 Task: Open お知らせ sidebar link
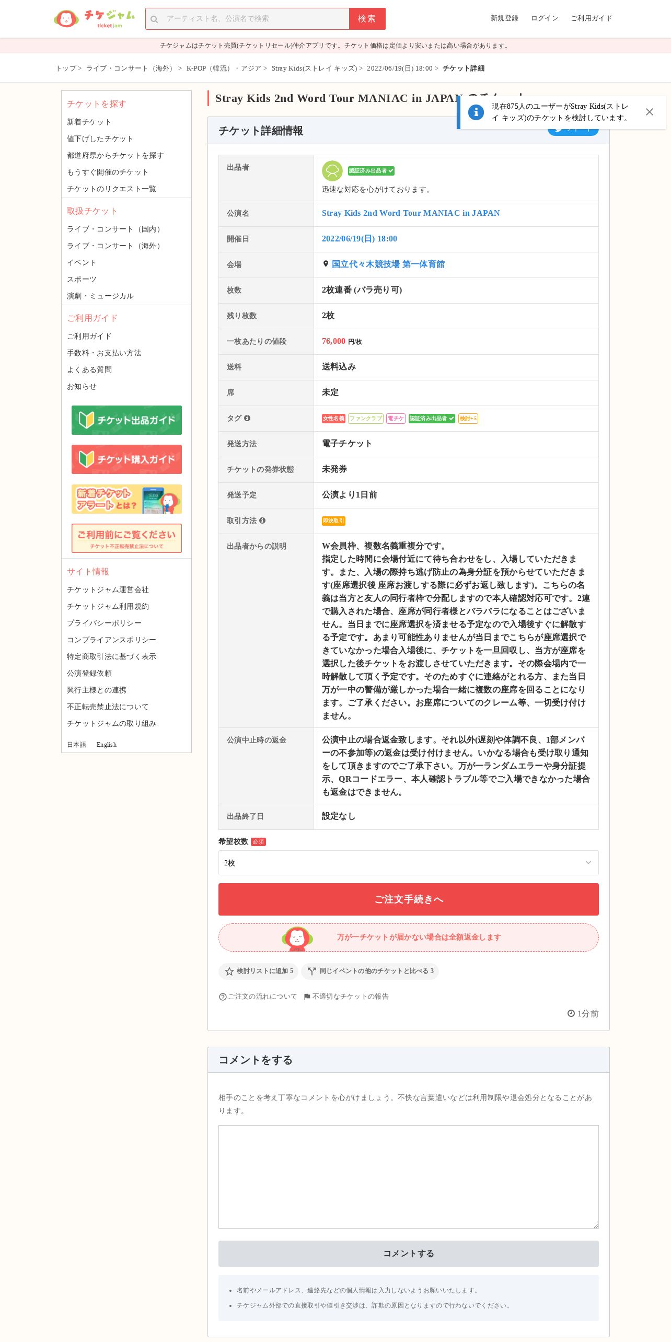click(82, 386)
